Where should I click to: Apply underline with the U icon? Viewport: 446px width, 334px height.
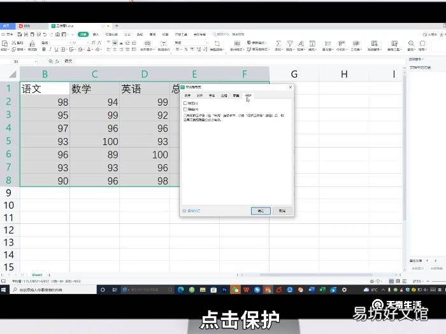pyautogui.click(x=56, y=50)
